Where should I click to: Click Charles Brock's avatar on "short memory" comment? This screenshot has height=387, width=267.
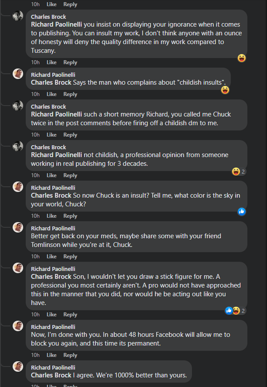point(18,106)
